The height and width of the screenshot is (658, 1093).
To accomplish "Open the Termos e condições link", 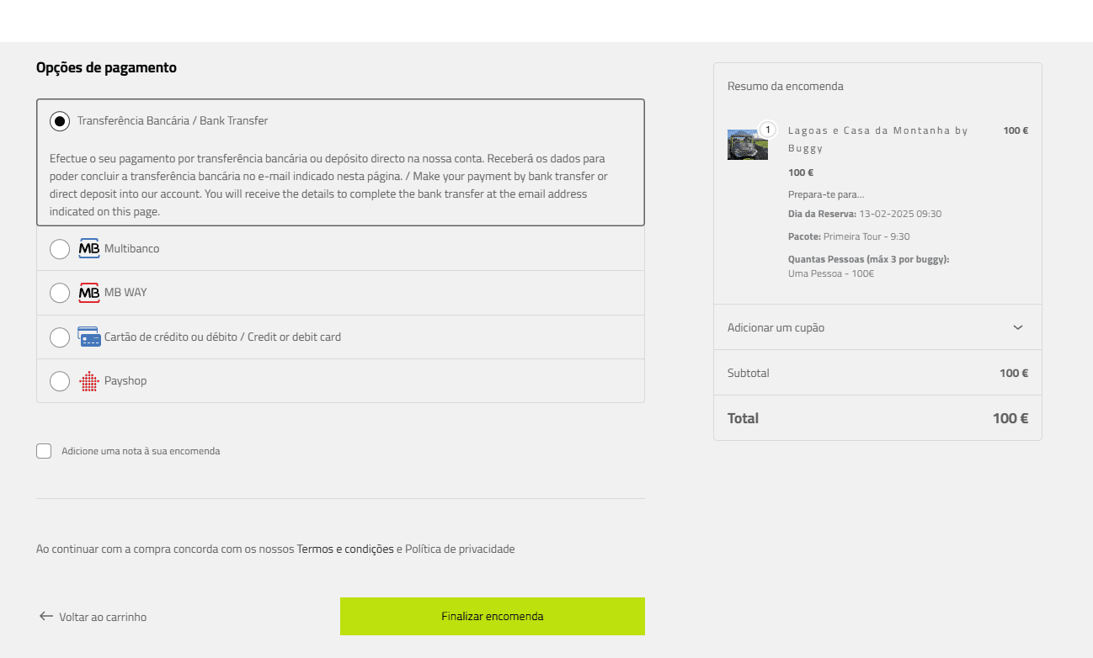I will point(345,549).
